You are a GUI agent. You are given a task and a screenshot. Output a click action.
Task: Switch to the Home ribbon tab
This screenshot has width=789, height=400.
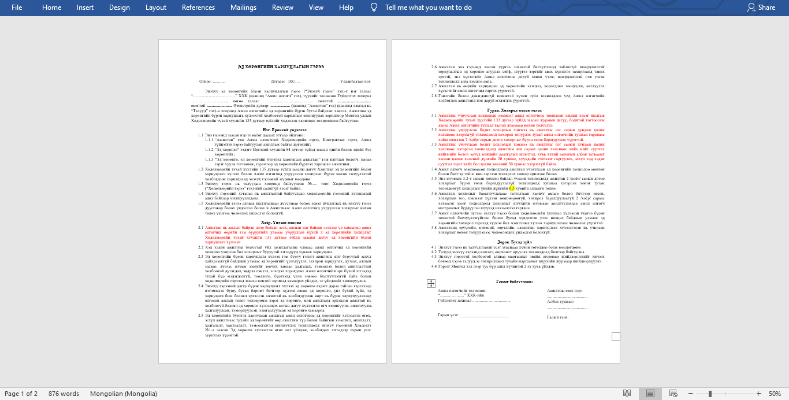[x=51, y=8]
